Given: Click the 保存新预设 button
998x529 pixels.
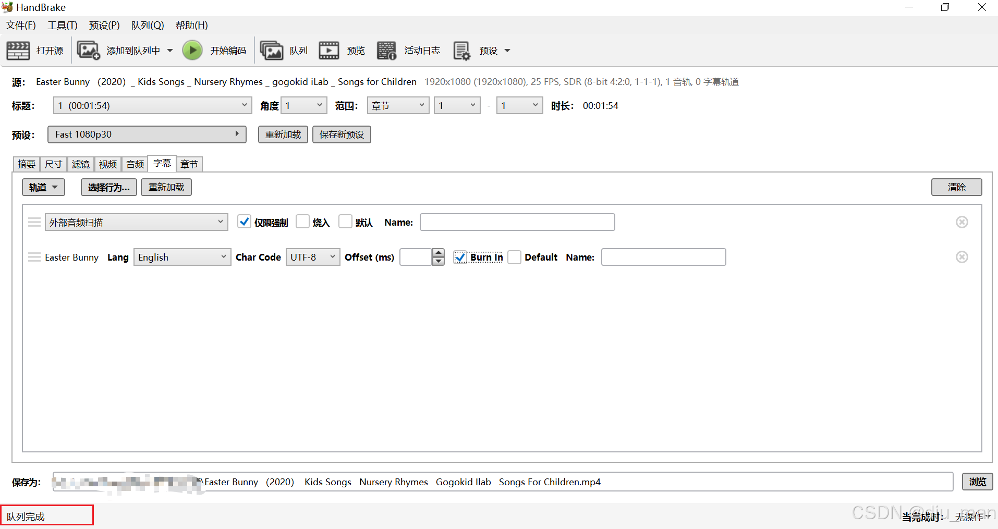Looking at the screenshot, I should (342, 134).
